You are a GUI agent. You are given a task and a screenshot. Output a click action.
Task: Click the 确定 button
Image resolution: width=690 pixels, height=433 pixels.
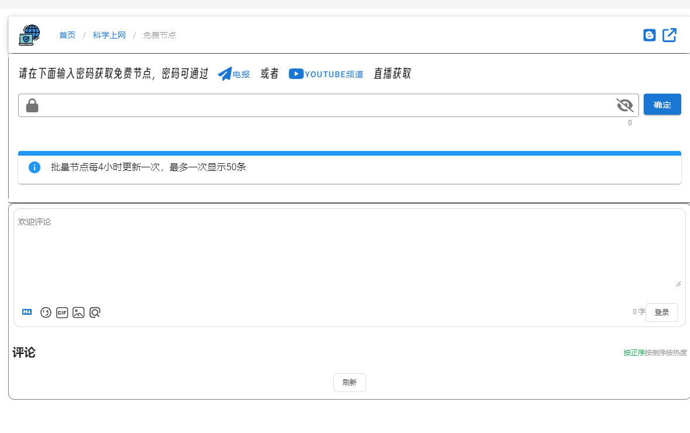tap(662, 105)
